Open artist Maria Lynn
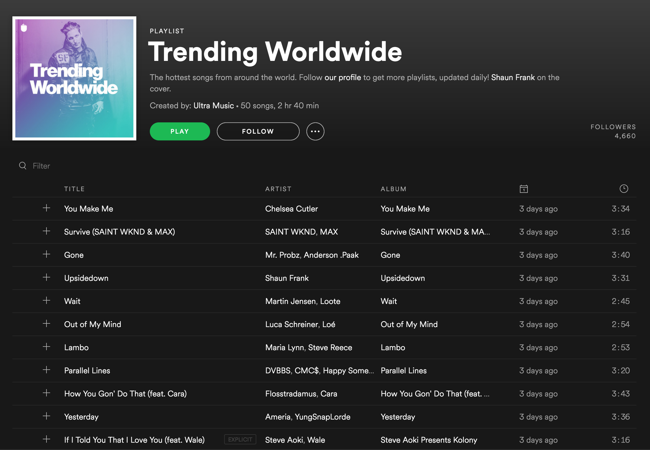Image resolution: width=650 pixels, height=450 pixels. 285,348
